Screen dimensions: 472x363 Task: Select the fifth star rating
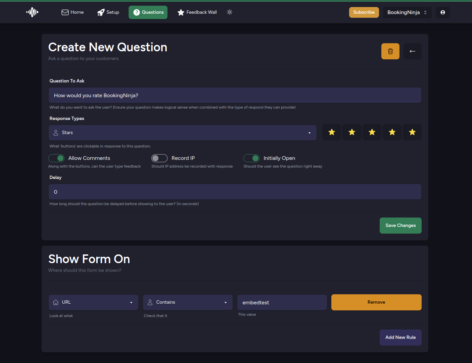412,132
